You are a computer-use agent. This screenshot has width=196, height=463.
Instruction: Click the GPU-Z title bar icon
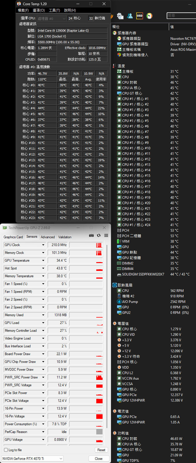(x=5, y=228)
